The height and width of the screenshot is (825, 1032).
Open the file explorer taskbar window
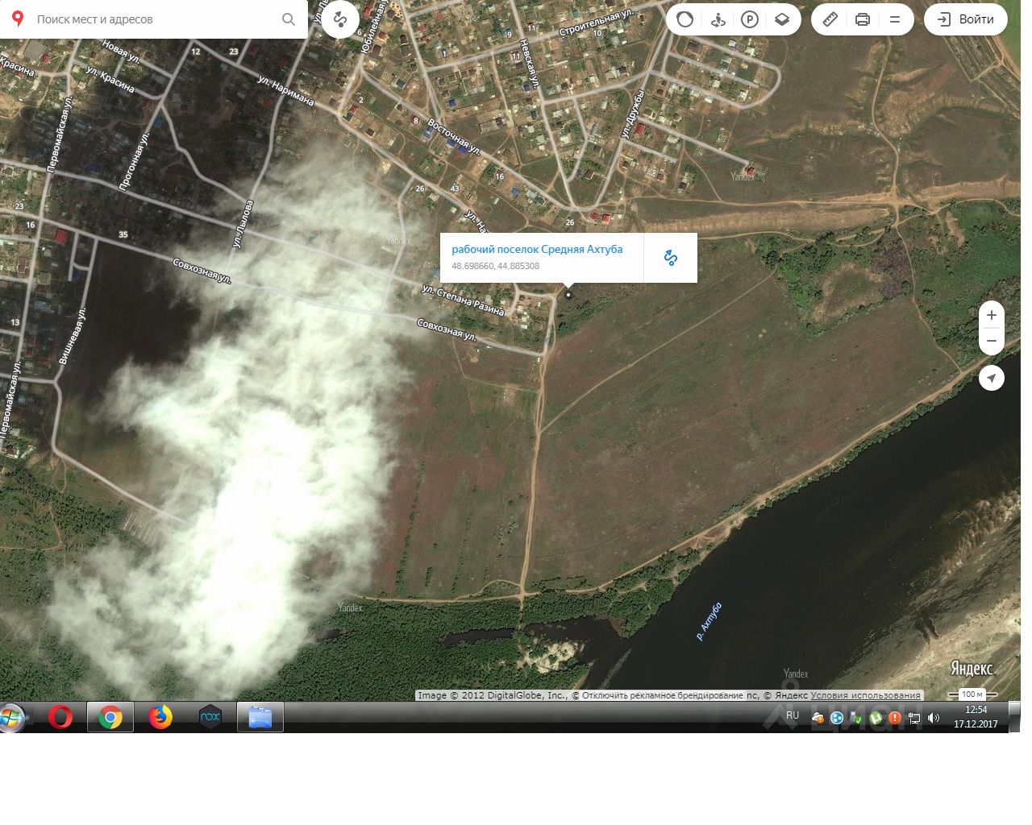tap(260, 717)
